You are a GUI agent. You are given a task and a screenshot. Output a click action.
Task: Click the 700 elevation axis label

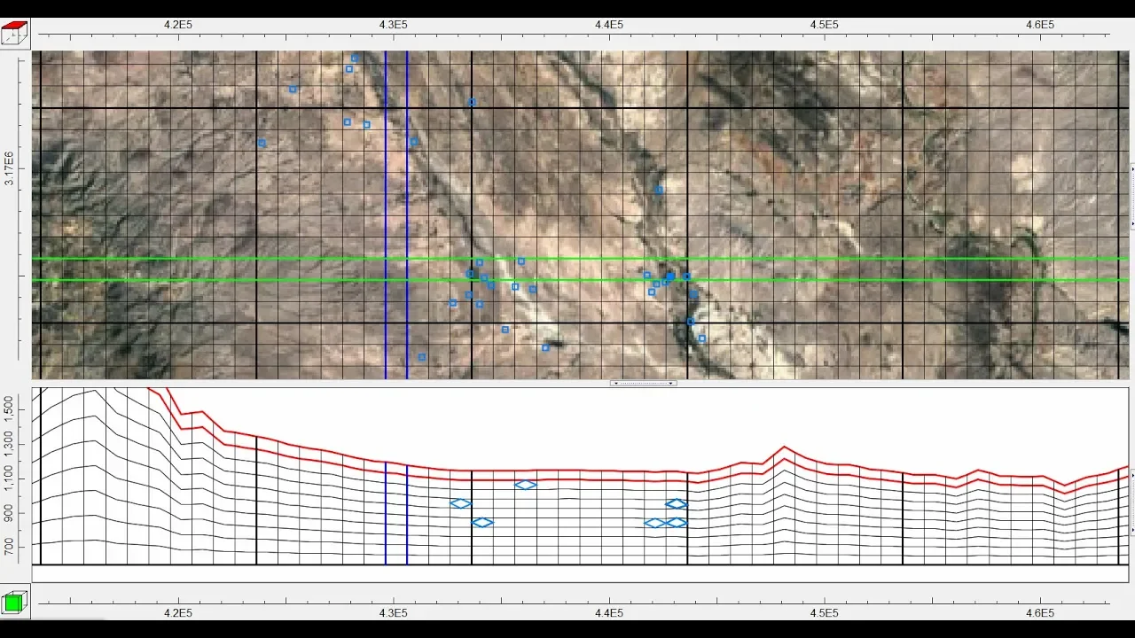(9, 547)
